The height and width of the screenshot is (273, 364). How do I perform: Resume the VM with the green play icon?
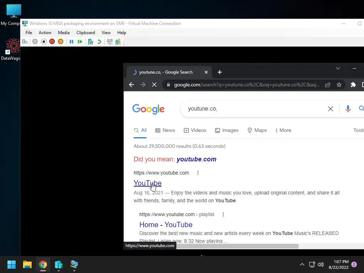pos(80,42)
